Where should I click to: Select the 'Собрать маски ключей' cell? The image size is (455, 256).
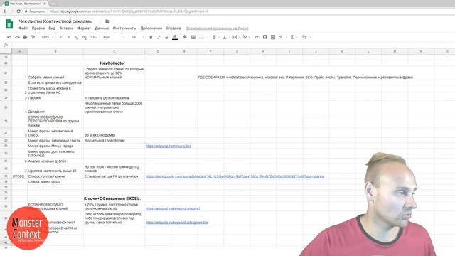click(55, 73)
